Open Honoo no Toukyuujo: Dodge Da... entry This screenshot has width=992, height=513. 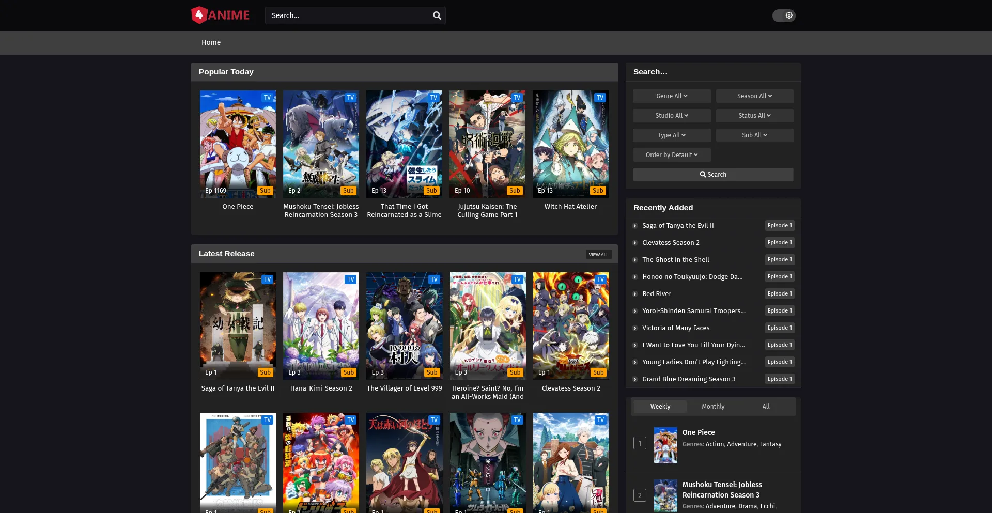pos(692,277)
